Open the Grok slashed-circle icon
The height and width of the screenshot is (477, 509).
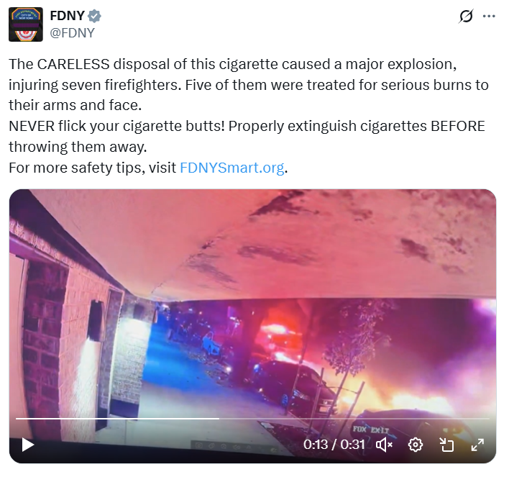point(466,16)
